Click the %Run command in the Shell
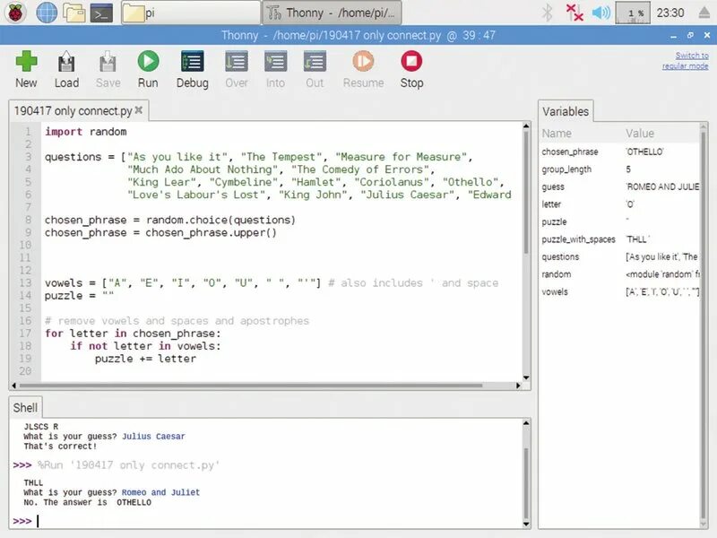Viewport: 717px width, 538px height. [x=128, y=465]
